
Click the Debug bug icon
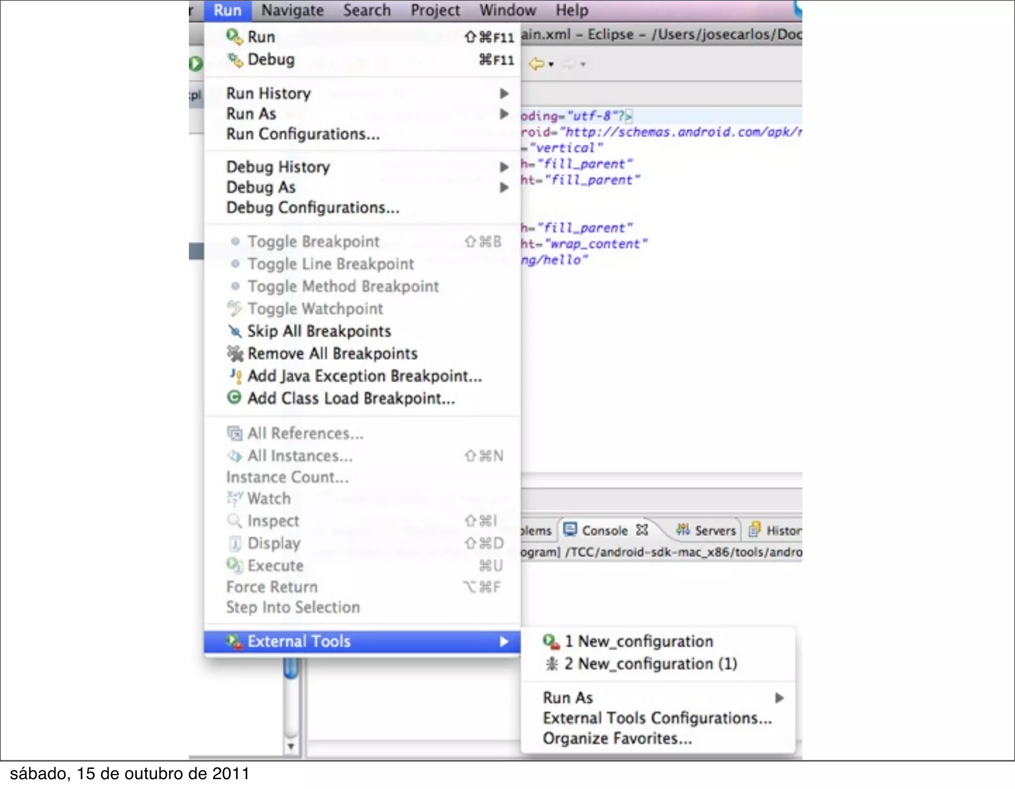(234, 59)
